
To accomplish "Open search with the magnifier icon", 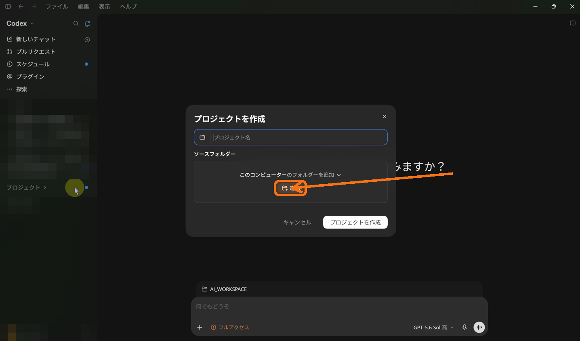I will coord(76,24).
